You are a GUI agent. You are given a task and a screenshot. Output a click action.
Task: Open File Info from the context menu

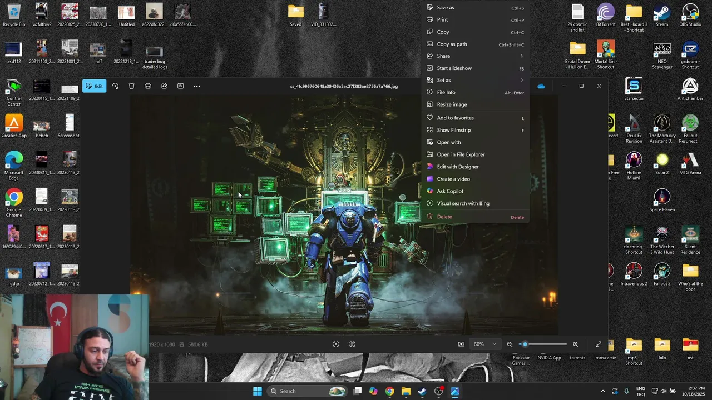pos(475,92)
